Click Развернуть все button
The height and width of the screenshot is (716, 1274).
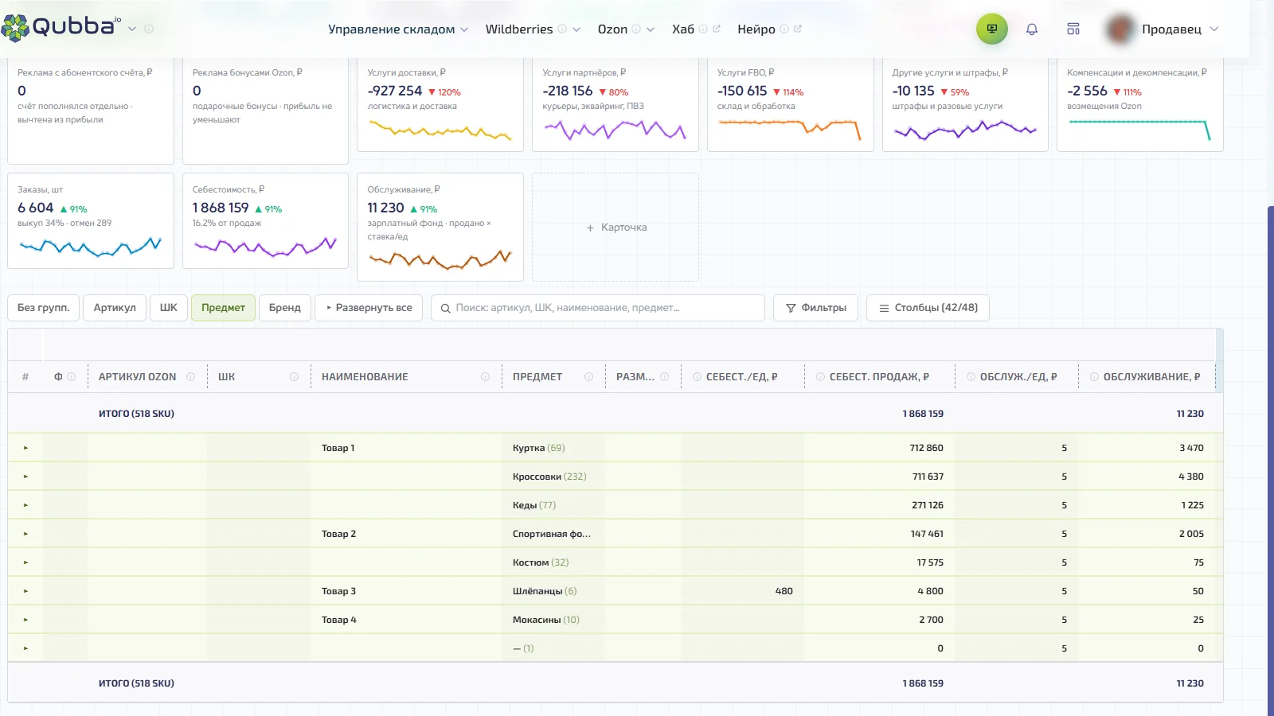pos(369,308)
